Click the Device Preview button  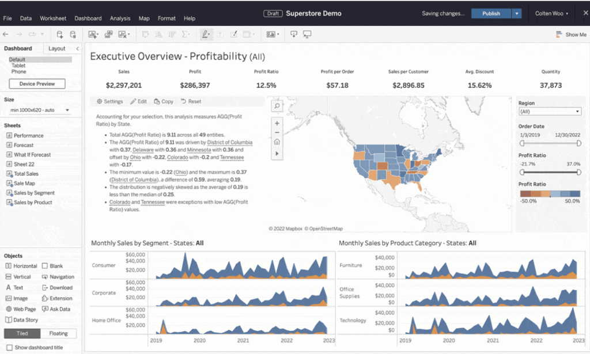tap(37, 84)
